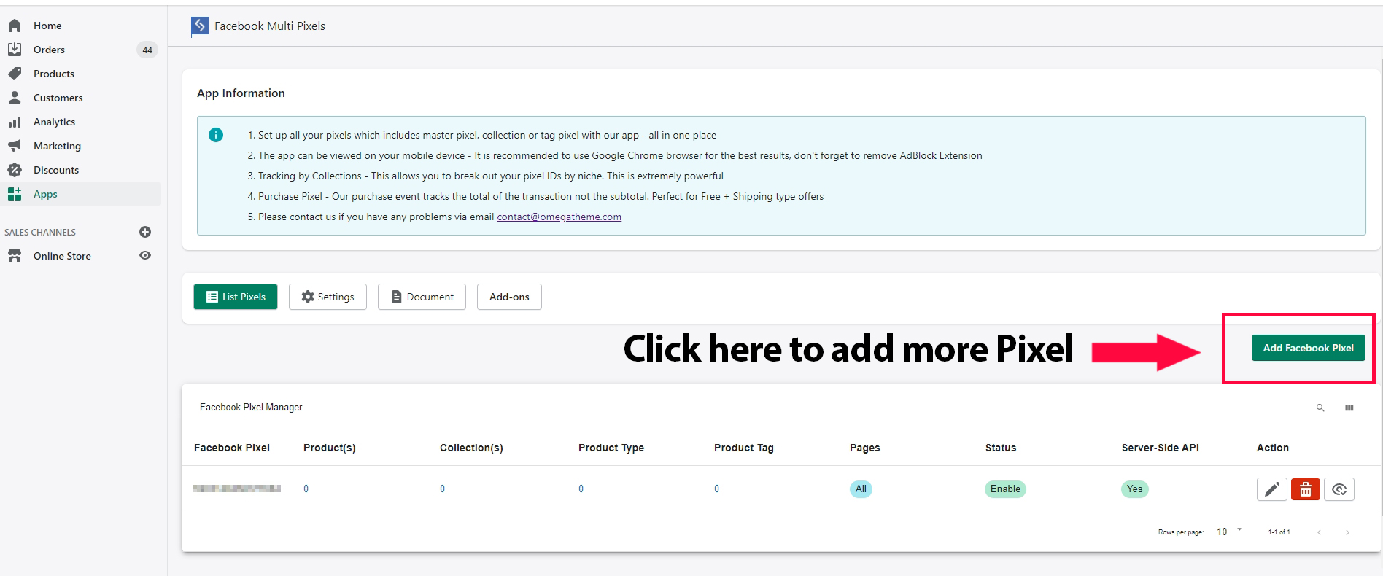Click the Products tag icon
1383x576 pixels.
[15, 74]
